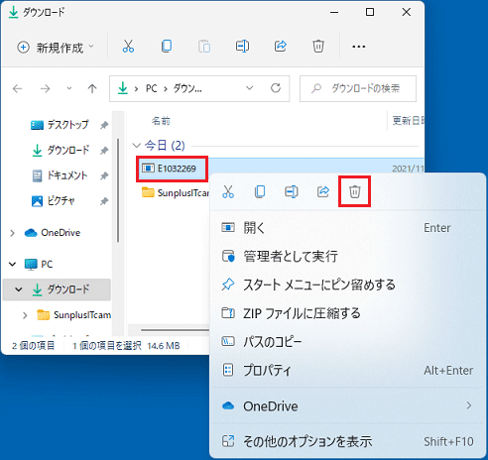
Task: Open the recent locations chevron beside the forward arrow
Action: click(69, 88)
